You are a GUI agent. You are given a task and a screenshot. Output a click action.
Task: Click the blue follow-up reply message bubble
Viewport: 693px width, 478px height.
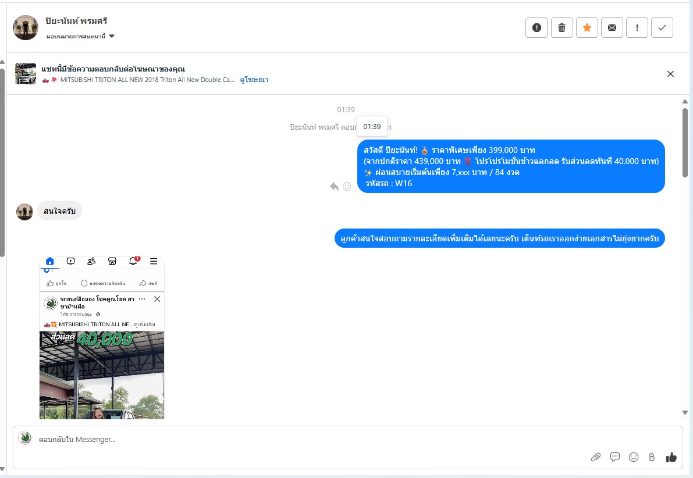click(x=499, y=238)
